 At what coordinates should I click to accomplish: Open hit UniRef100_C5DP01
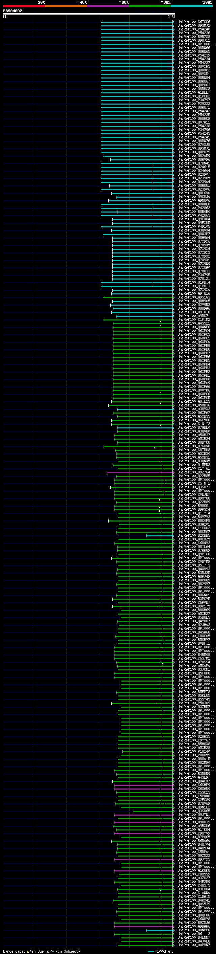pos(194,852)
